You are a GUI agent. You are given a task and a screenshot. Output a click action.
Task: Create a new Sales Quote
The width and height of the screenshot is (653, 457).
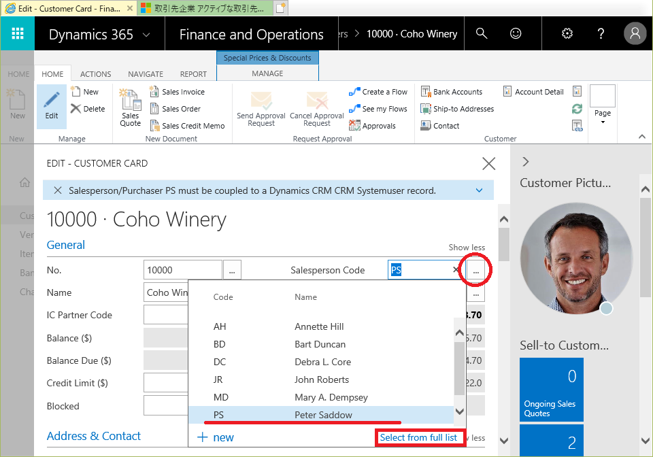coord(131,107)
